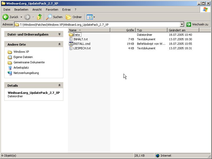Click the 18.07.2005 10:55 date cell
The width and height of the screenshot is (212, 159).
coord(180,44)
